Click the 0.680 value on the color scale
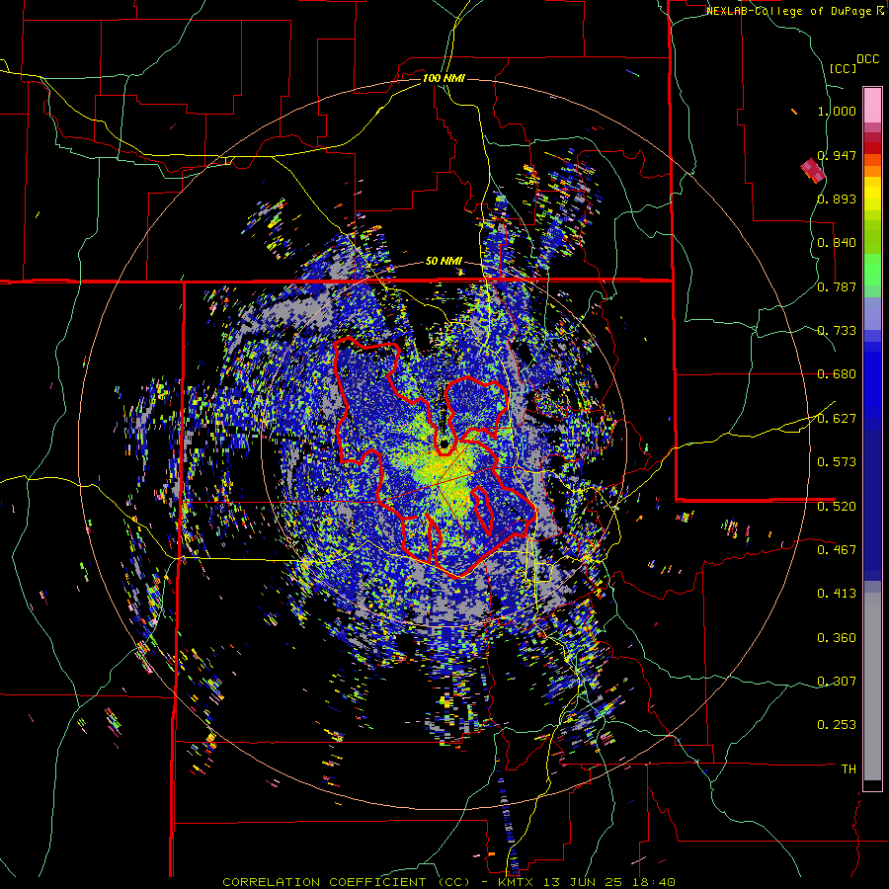Image resolution: width=889 pixels, height=889 pixels. 837,374
